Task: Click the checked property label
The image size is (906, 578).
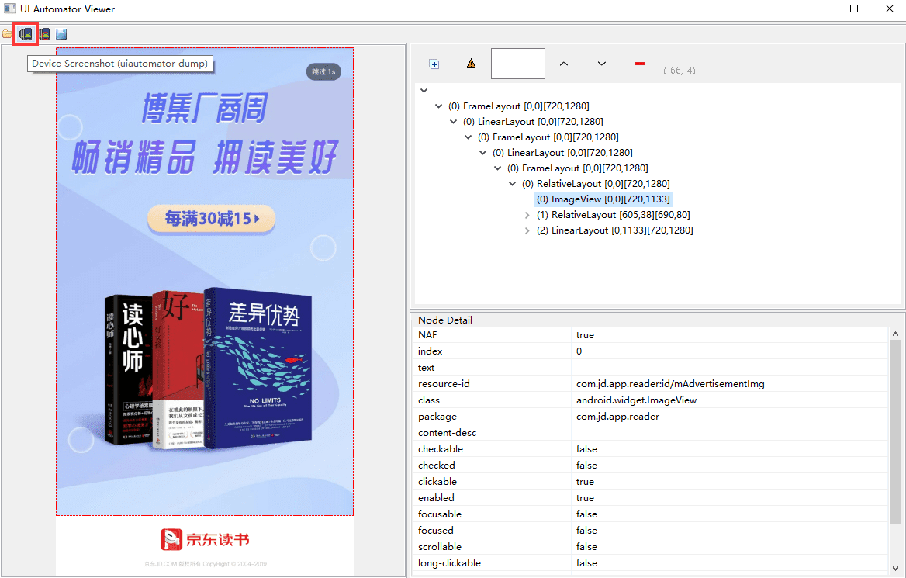Action: pos(436,465)
